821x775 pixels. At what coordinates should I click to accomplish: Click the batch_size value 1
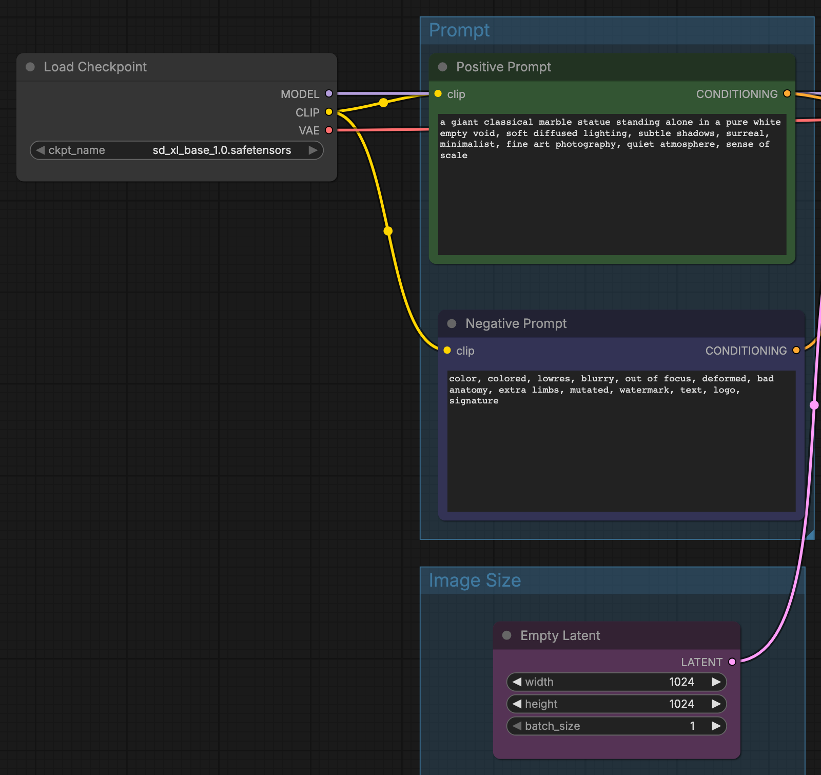[692, 726]
